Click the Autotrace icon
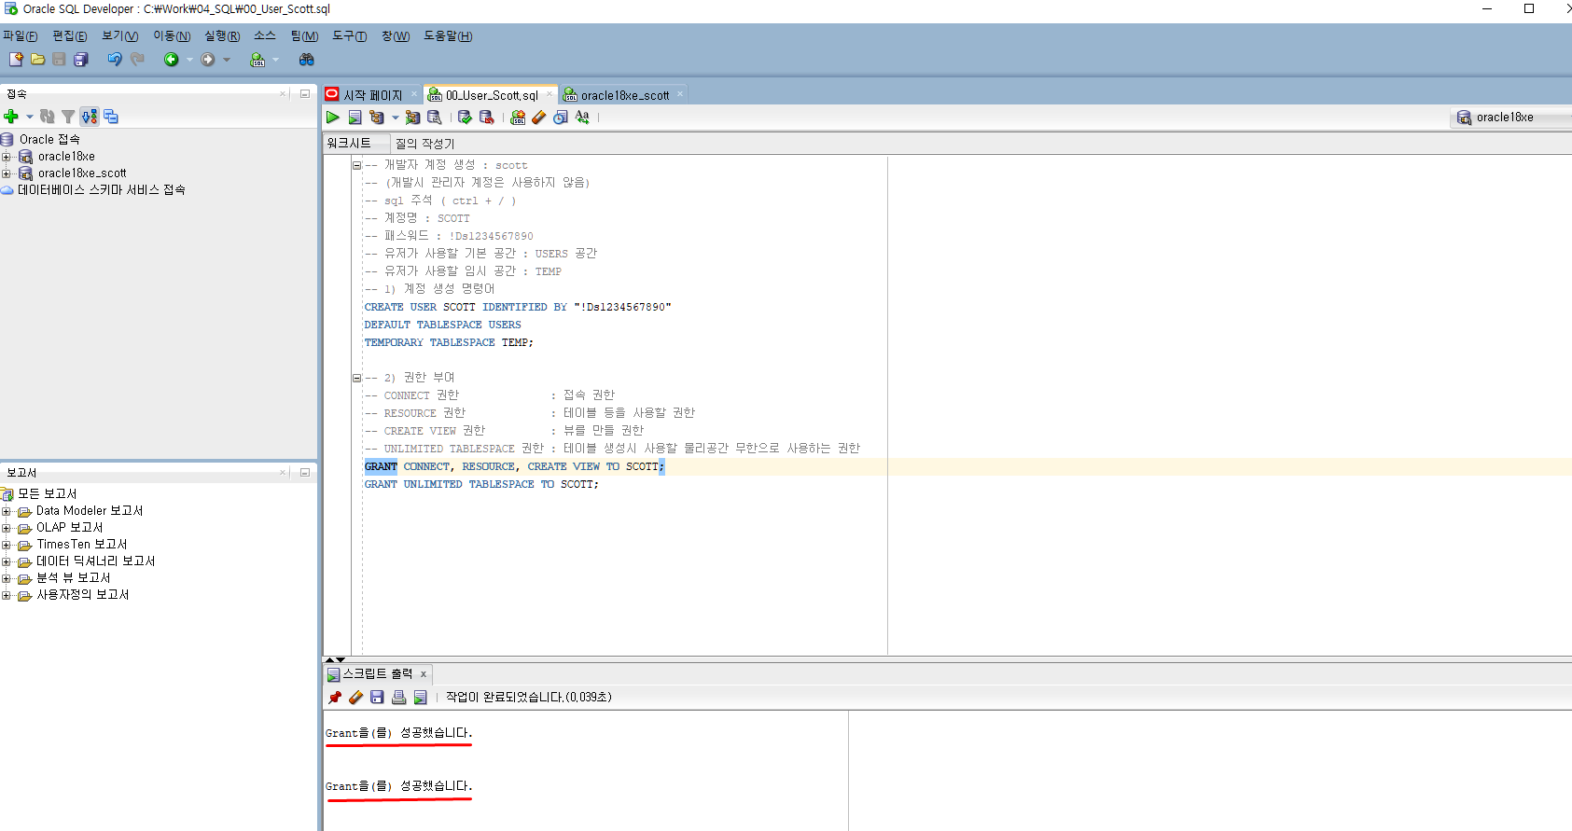Image resolution: width=1572 pixels, height=831 pixels. point(412,118)
